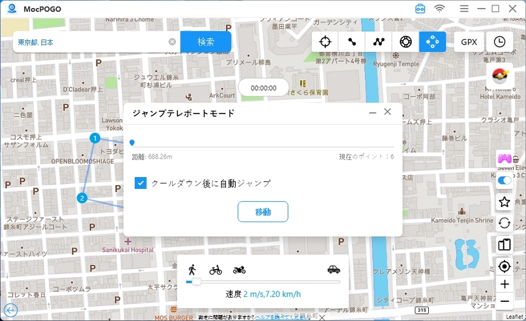Viewport: 526px width, 321px height.
Task: Center map on current location icon
Action: [504, 267]
